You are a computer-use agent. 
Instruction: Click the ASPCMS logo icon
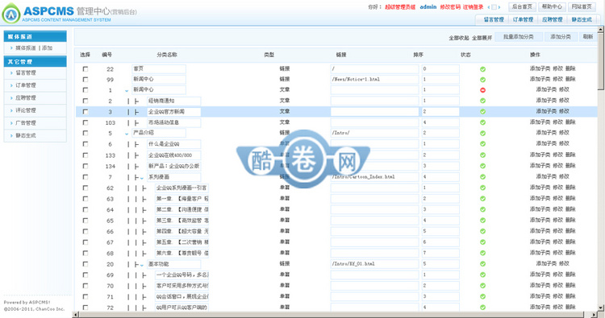tap(11, 14)
